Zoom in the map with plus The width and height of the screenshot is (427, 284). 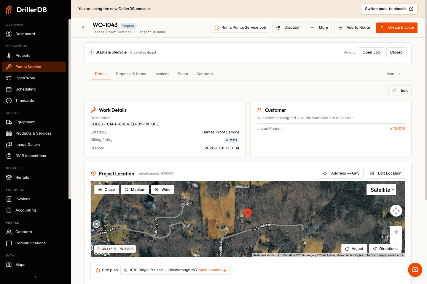[396, 232]
